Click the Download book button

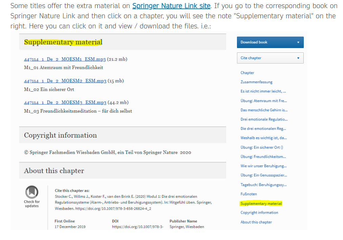point(270,42)
